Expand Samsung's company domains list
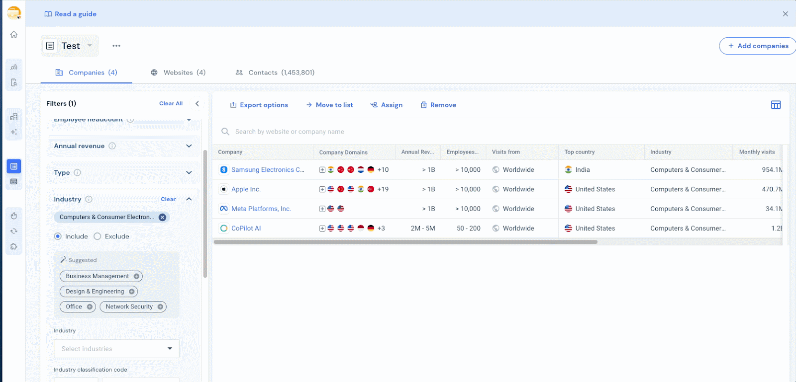The width and height of the screenshot is (796, 382). click(x=322, y=170)
